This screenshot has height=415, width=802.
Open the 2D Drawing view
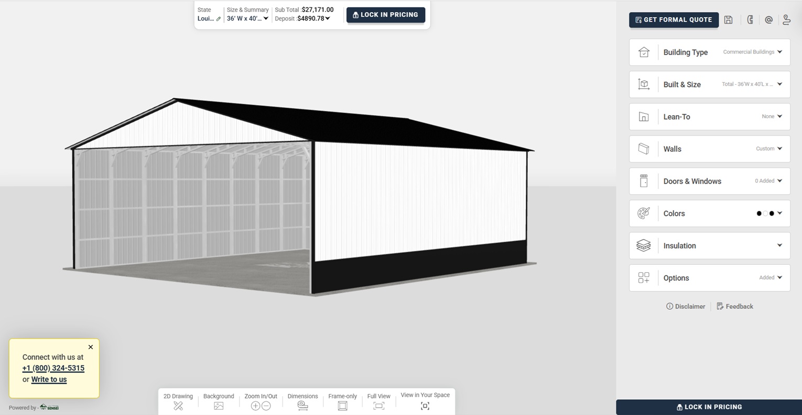coord(178,401)
